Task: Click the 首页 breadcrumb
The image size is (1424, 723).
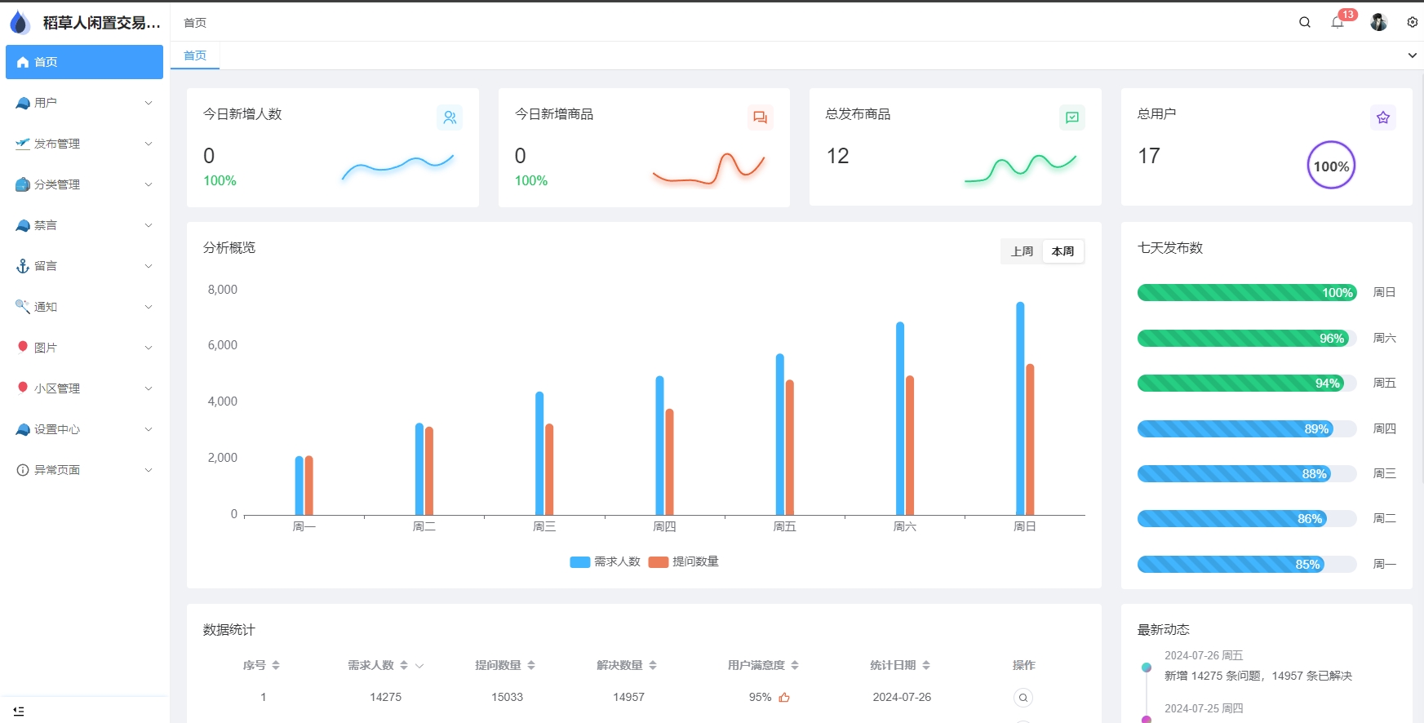Action: tap(195, 23)
